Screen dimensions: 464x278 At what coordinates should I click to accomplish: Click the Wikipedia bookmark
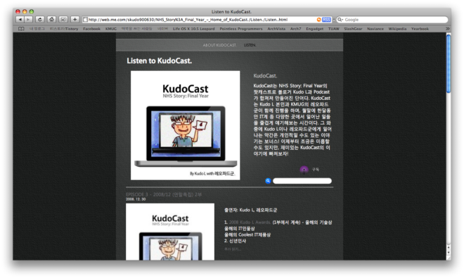(x=397, y=29)
